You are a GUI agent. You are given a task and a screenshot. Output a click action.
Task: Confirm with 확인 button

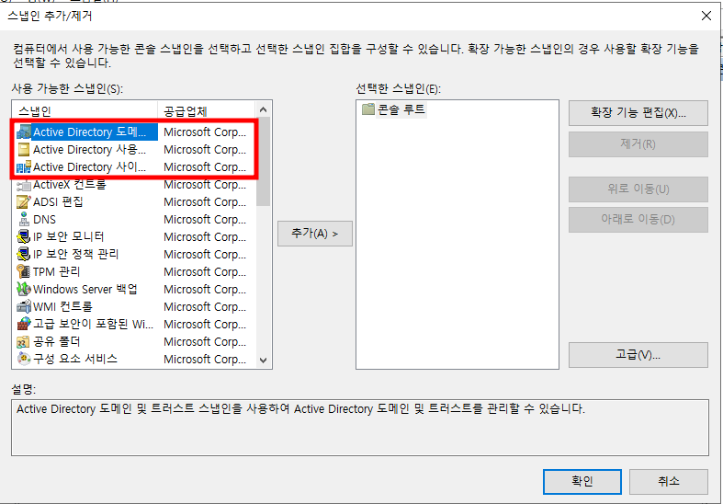pyautogui.click(x=582, y=481)
